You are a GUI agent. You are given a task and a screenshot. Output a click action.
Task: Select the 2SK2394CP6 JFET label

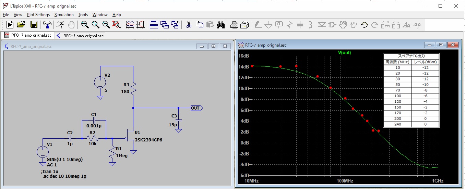[x=148, y=140]
